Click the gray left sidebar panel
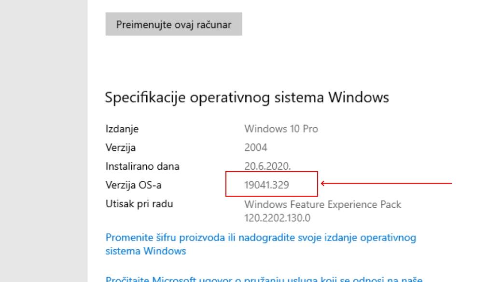 (x=43, y=145)
